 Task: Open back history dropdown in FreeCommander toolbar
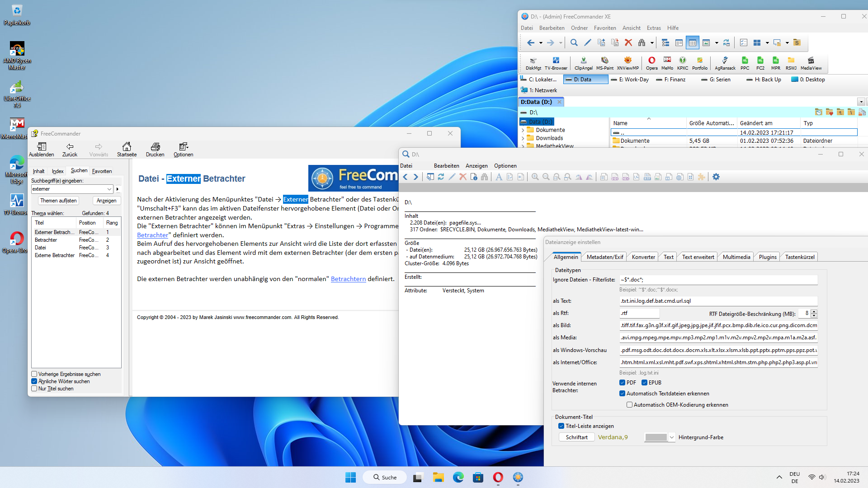coord(541,43)
